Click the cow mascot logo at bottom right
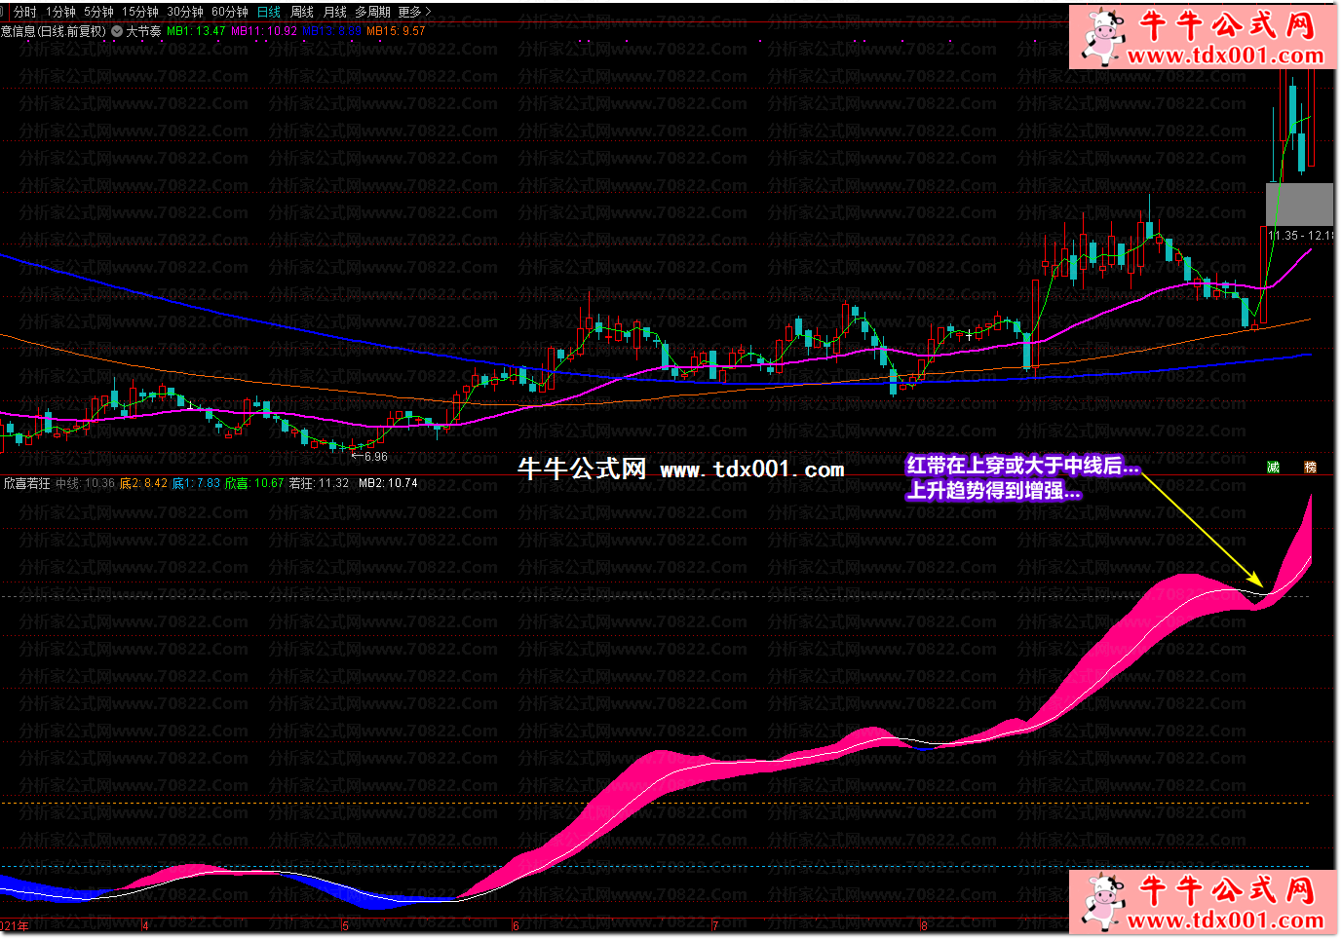This screenshot has width=1342, height=939. [1102, 900]
